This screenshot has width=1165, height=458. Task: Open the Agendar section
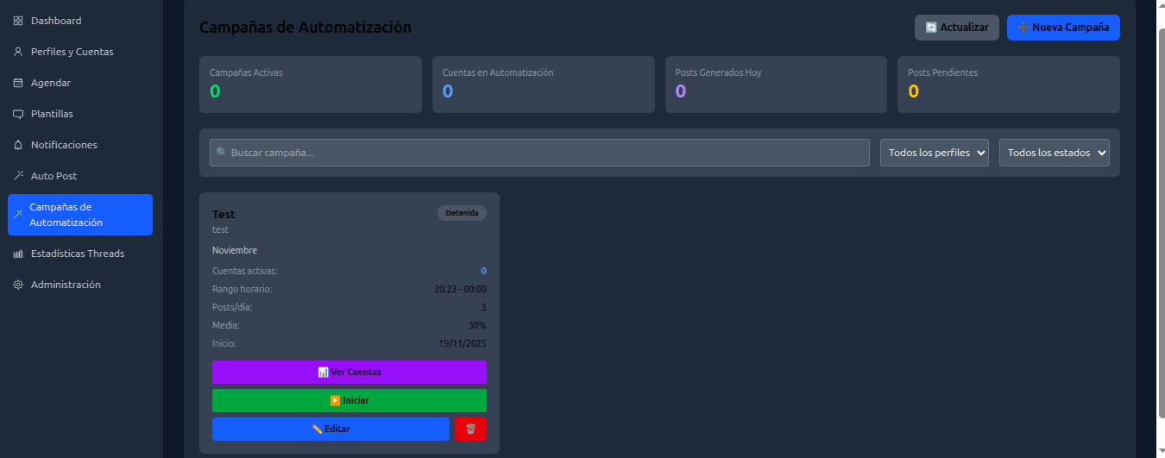(x=80, y=83)
